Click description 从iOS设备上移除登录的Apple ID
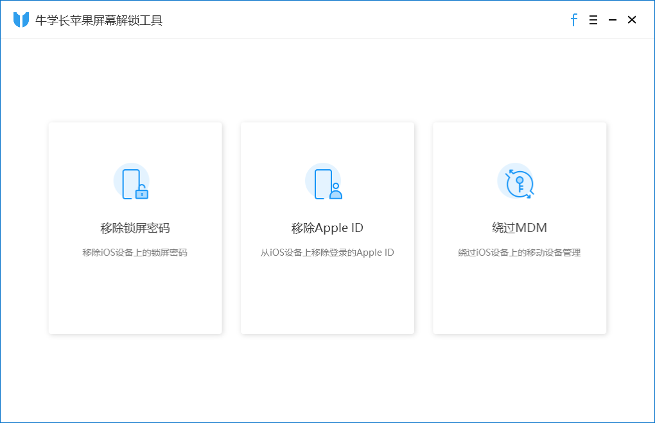 [327, 253]
